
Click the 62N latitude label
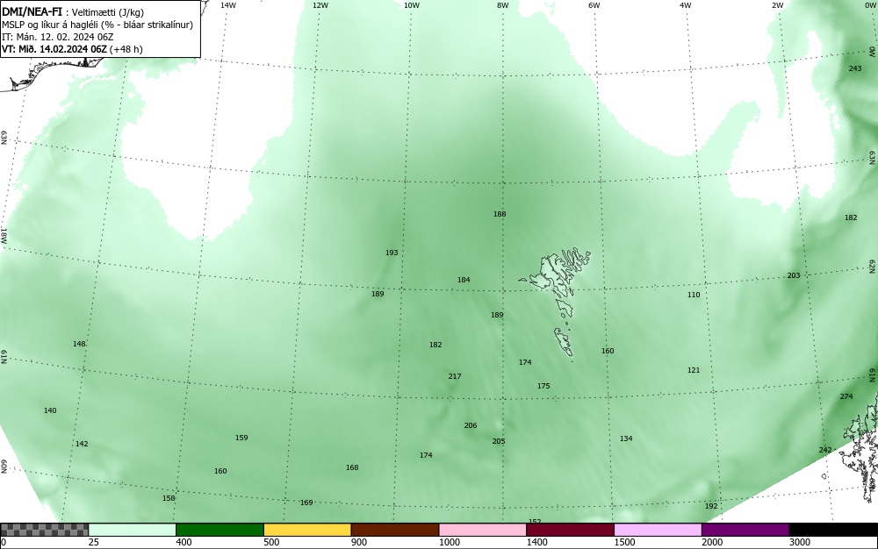872,266
